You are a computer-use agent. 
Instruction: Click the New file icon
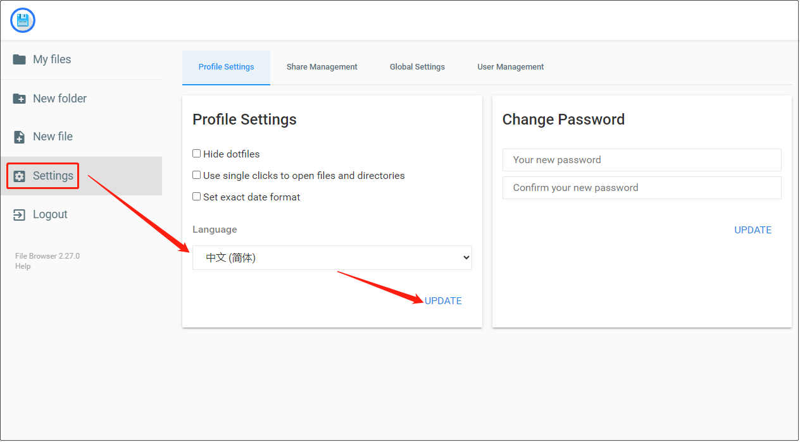pyautogui.click(x=20, y=137)
